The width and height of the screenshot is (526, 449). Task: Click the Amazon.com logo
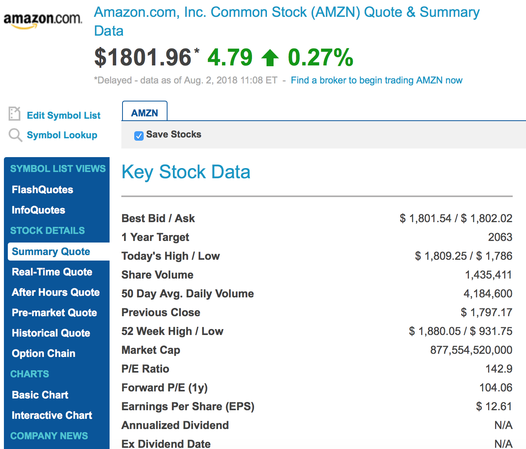tap(43, 20)
